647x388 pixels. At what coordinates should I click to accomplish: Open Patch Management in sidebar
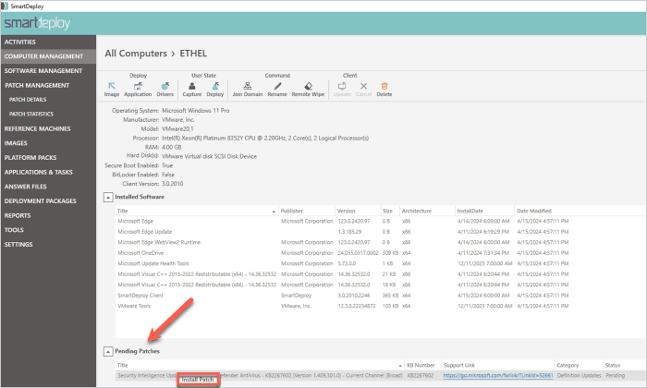(48, 85)
